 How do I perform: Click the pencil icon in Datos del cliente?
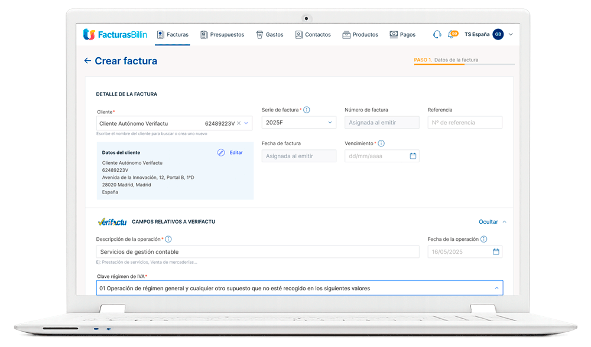tap(221, 152)
